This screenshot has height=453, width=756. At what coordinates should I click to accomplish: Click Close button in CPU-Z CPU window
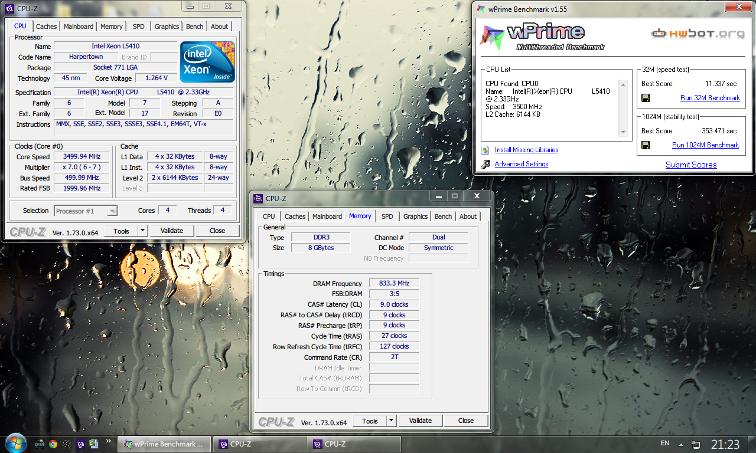pyautogui.click(x=217, y=231)
